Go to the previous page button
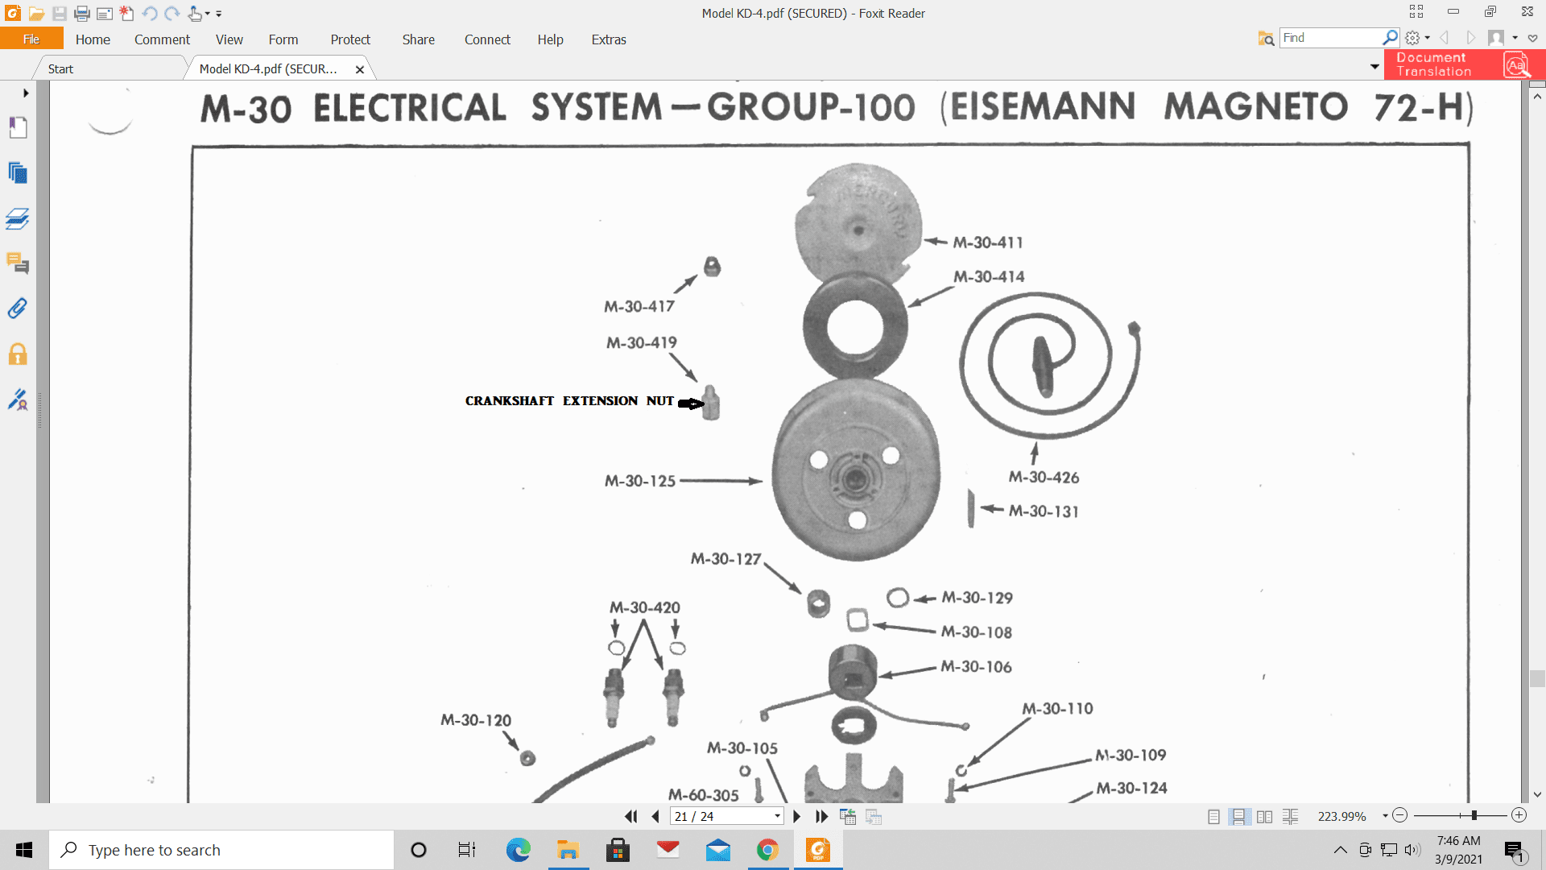1546x870 pixels. click(x=655, y=816)
